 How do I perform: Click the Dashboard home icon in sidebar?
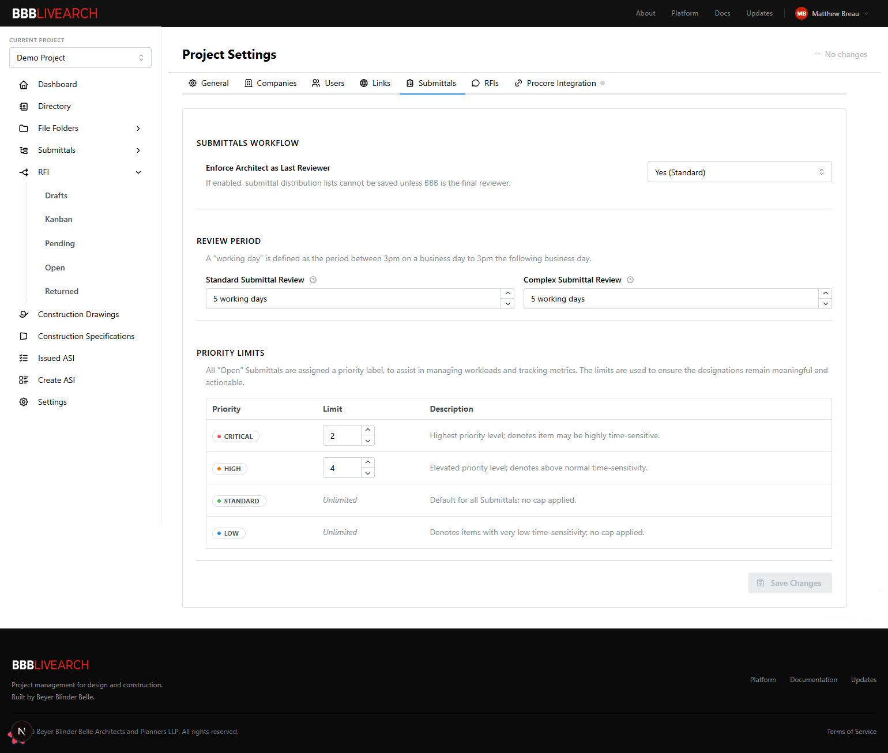[24, 85]
